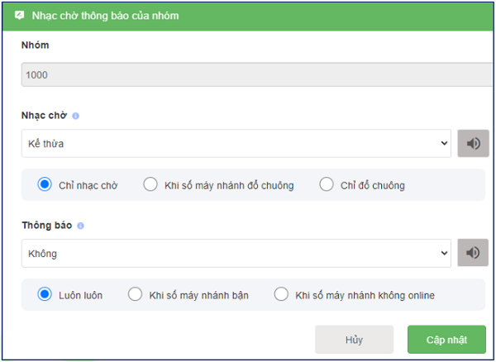Click the info icon beside Nhạc chờ

click(x=75, y=116)
